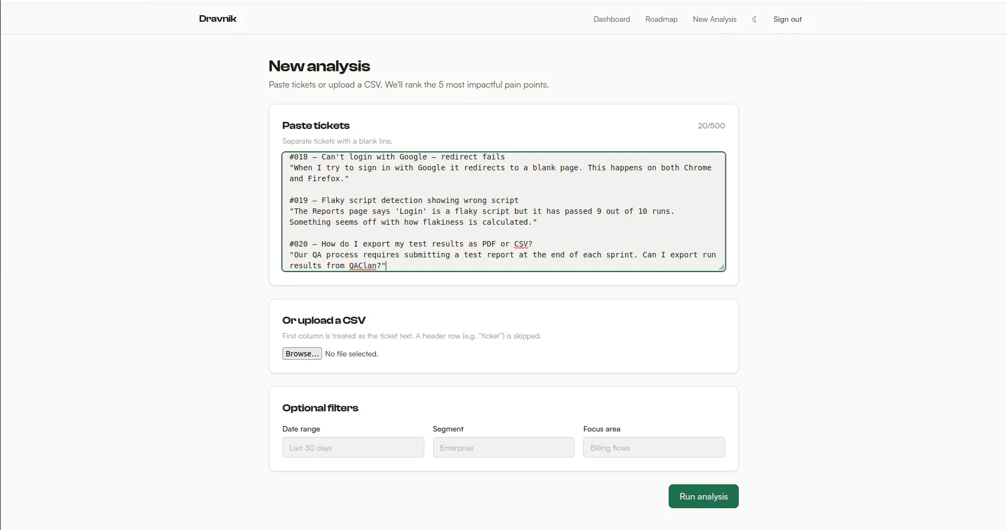Click the Run analysis button
The height and width of the screenshot is (530, 1007).
coord(703,496)
